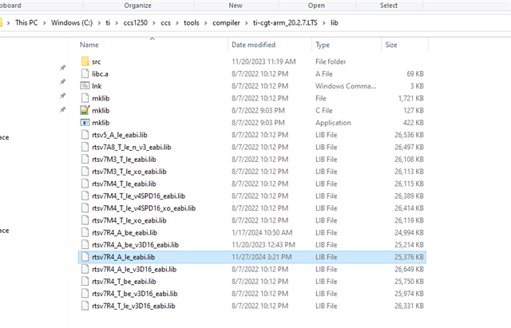Viewport: 511px width, 328px height.
Task: Click the rtsv7R4_A_be_v3D16_eabi.lib file icon
Action: pyautogui.click(x=85, y=245)
